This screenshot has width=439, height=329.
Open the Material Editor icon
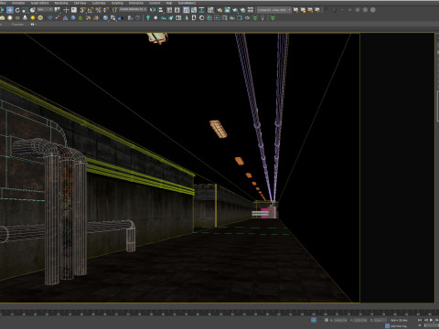tap(210, 10)
